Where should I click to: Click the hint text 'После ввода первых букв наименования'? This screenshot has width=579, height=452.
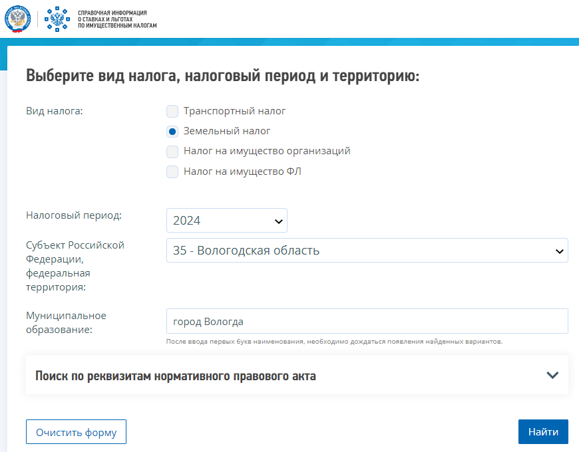334,342
